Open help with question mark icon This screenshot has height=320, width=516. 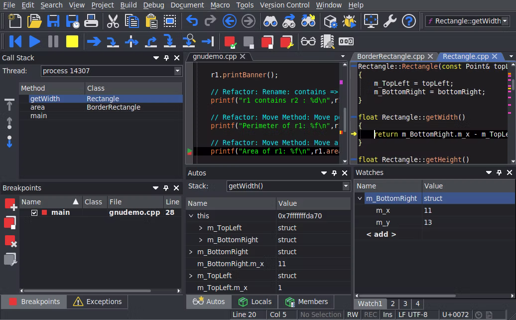click(409, 21)
